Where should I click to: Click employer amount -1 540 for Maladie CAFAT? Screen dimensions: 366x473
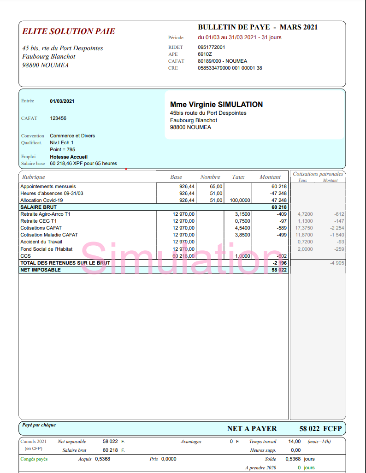tap(337, 235)
